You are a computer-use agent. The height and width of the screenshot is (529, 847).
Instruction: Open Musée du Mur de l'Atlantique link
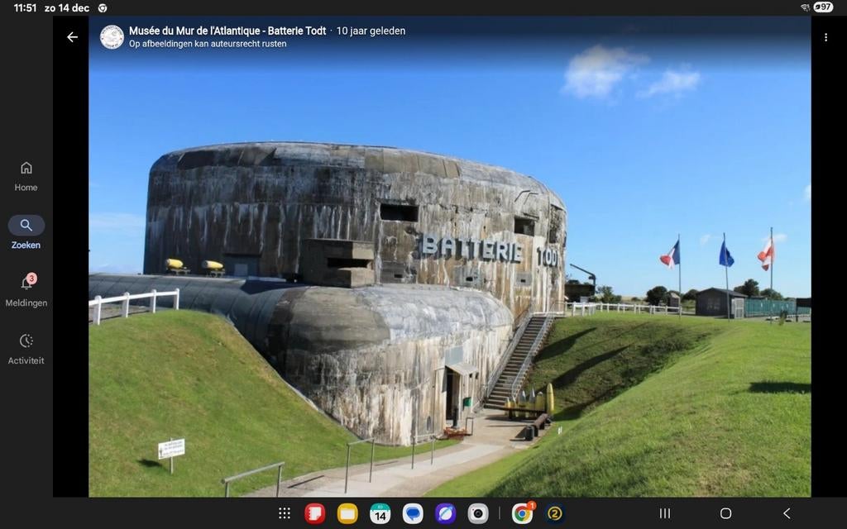click(227, 31)
